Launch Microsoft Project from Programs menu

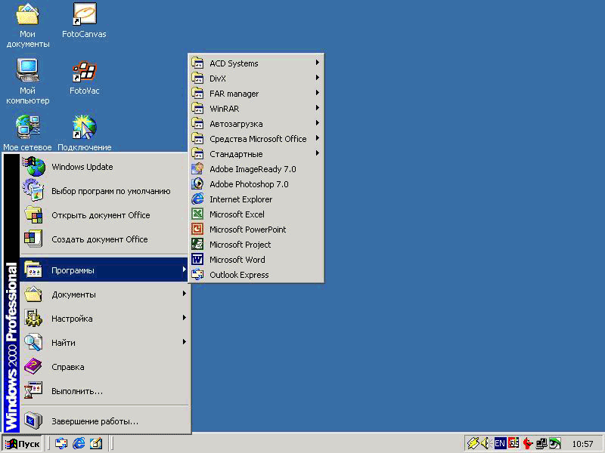coord(256,245)
